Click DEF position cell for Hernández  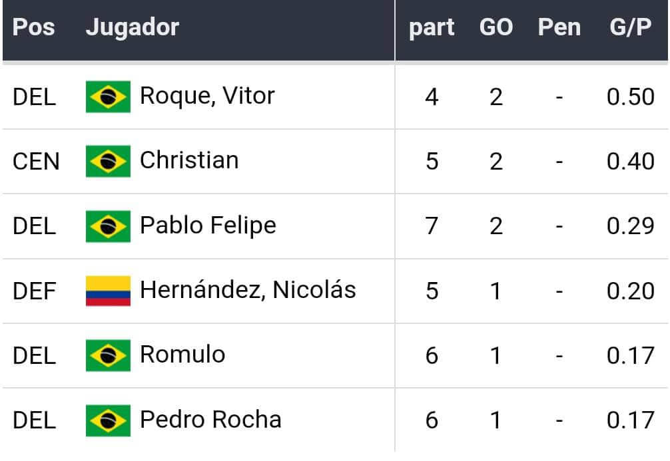(34, 291)
